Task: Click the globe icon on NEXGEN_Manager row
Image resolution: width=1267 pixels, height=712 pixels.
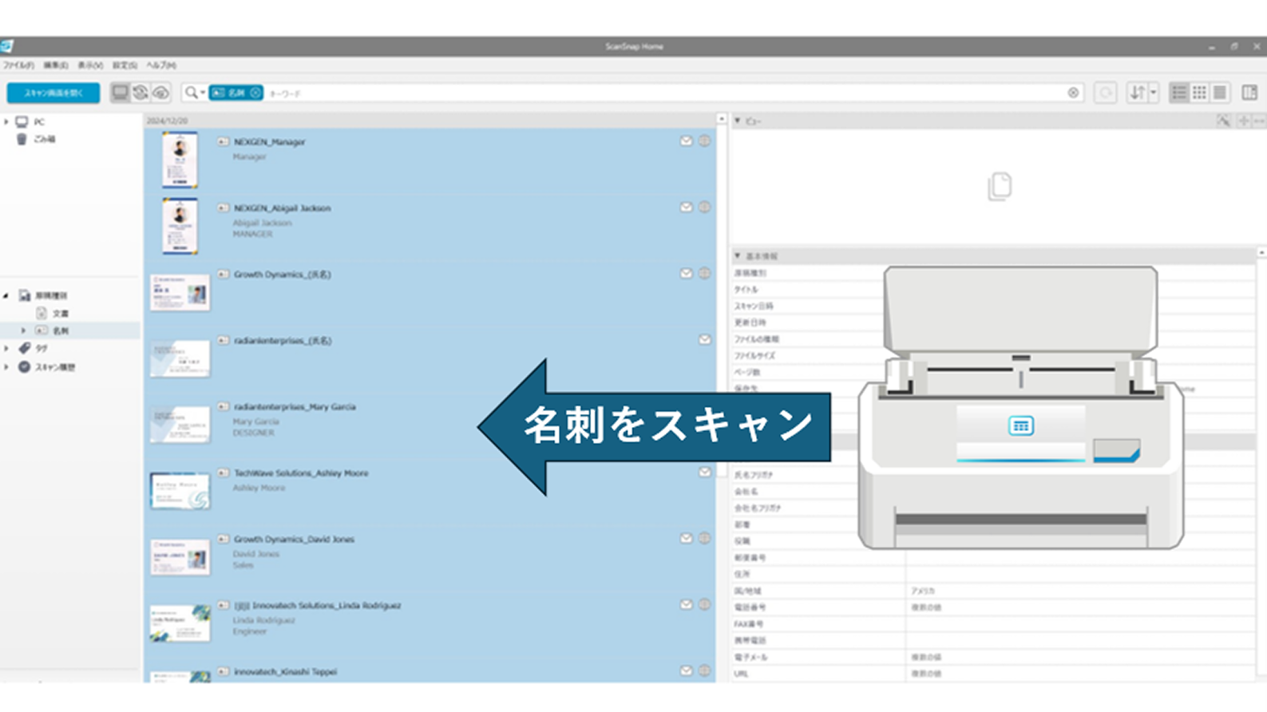Action: point(704,141)
